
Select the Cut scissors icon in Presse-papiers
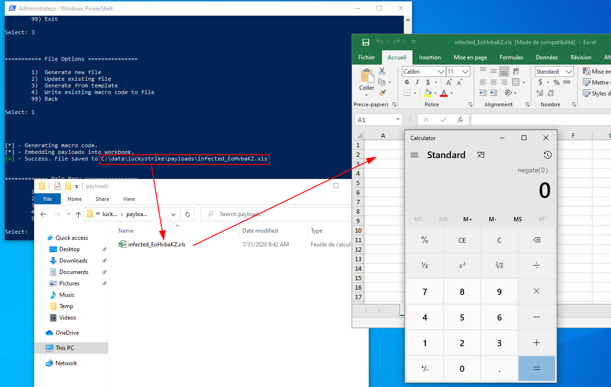[382, 71]
